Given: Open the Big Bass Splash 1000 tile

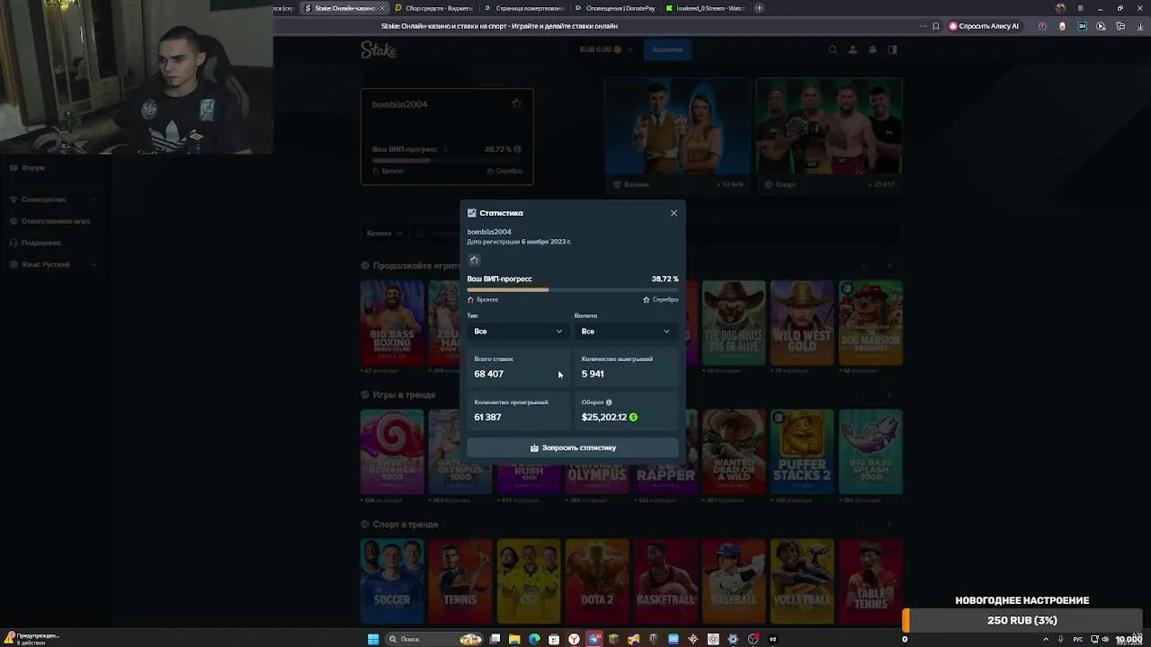Looking at the screenshot, I should (x=870, y=452).
